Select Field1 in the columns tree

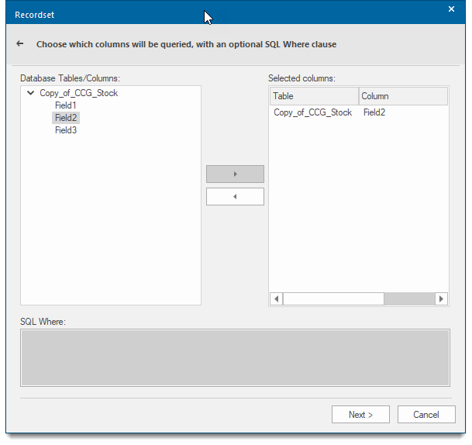coord(66,105)
